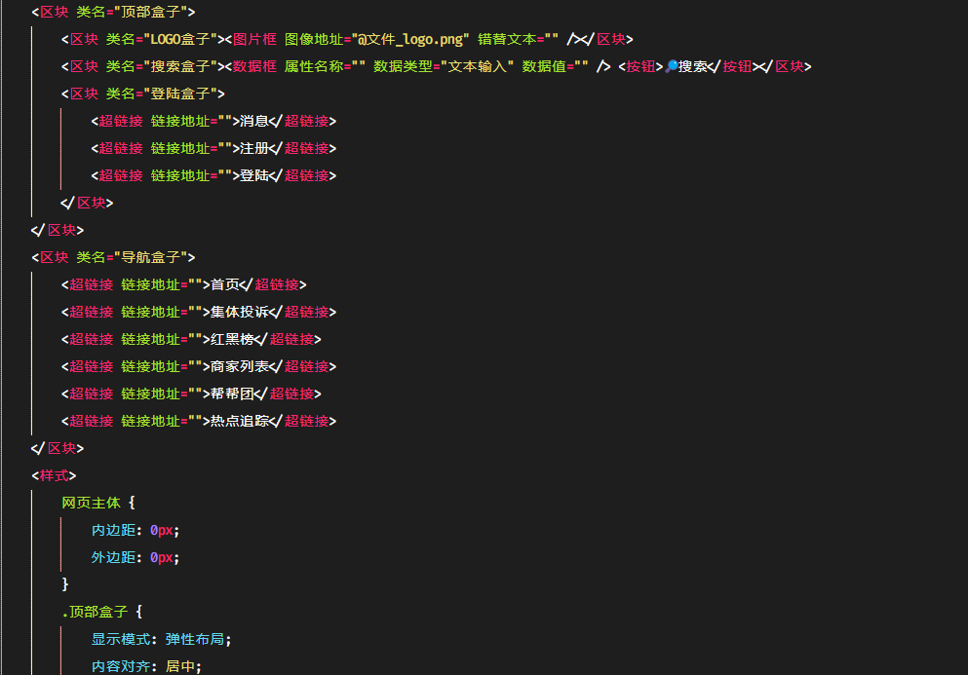Click the link text 消息
The width and height of the screenshot is (968, 675).
click(x=254, y=121)
